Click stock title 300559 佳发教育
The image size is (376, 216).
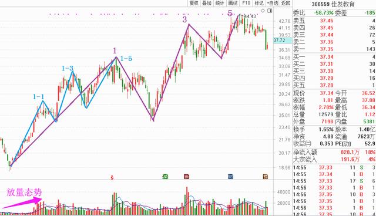[333, 4]
